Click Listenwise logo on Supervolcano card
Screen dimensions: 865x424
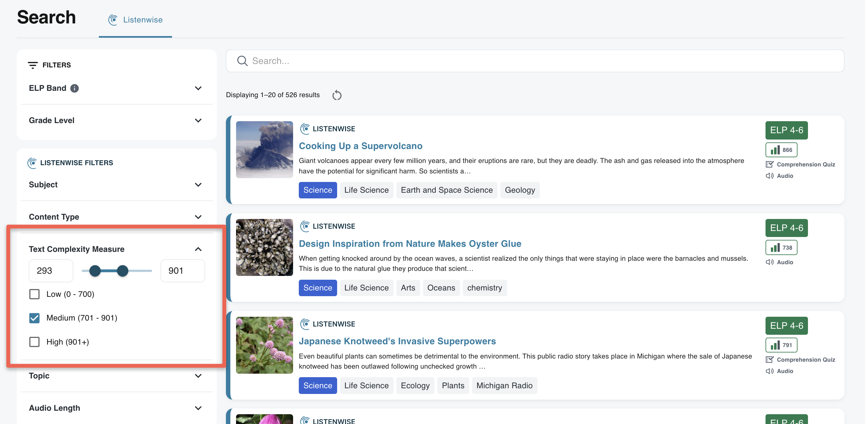click(x=305, y=129)
